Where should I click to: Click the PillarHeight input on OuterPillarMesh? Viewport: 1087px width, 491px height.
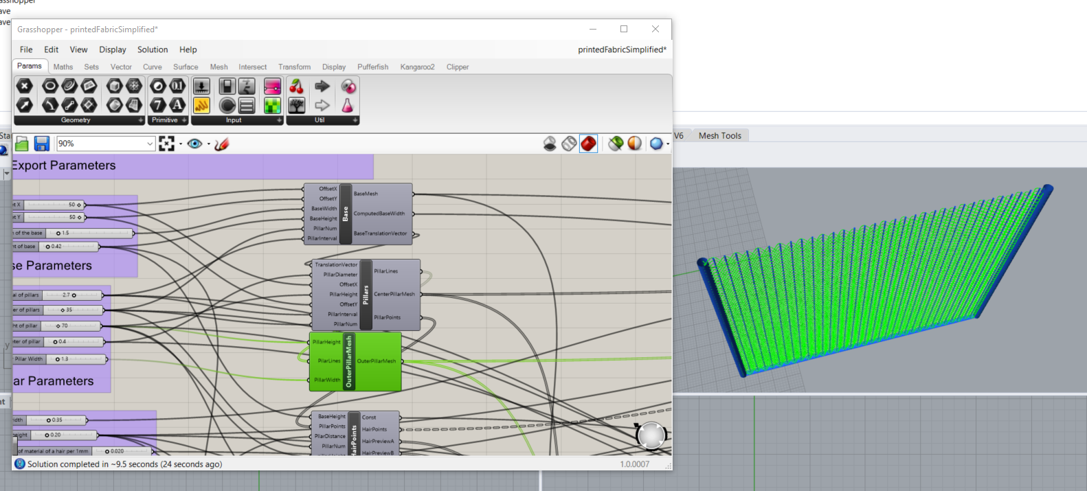tap(326, 341)
